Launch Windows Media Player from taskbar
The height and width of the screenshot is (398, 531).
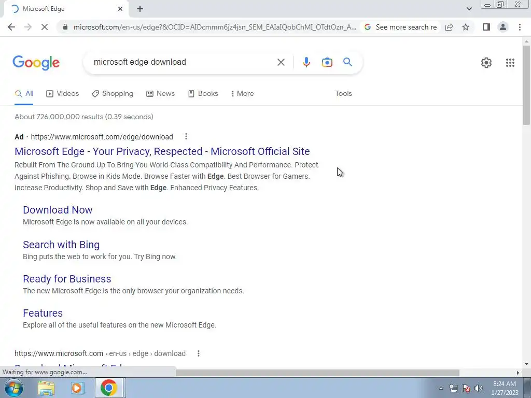(x=77, y=388)
